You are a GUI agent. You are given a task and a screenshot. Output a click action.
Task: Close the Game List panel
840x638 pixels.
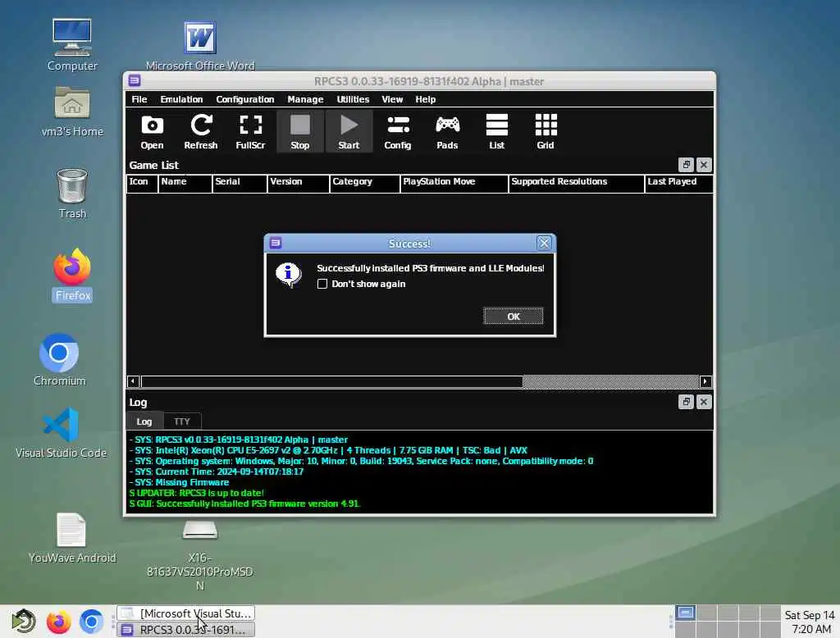704,165
